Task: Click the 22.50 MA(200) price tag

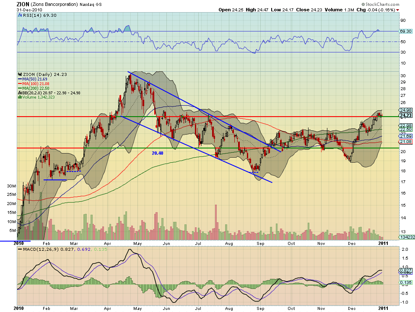Action: click(406, 130)
